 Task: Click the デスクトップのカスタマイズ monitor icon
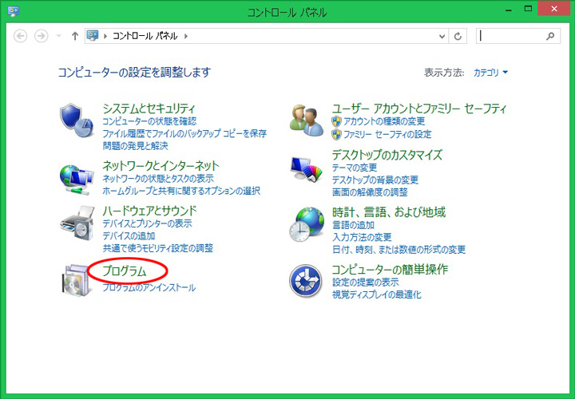pos(307,169)
